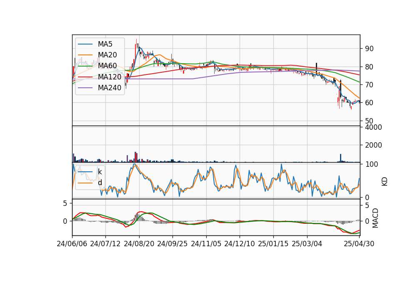Click the 2000 volume axis tick
Image resolution: width=400 pixels, height=287 pixels.
(373, 145)
